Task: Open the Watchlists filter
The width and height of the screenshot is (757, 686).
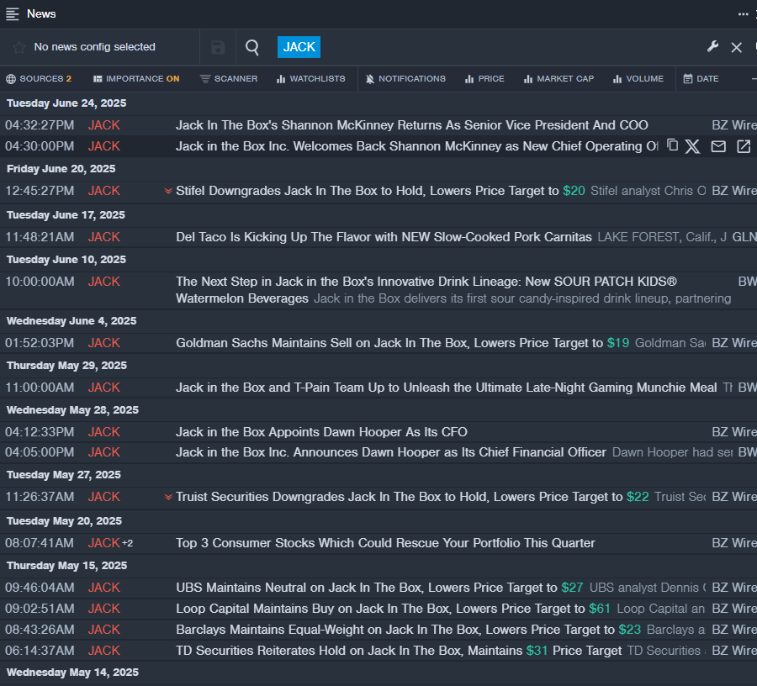Action: tap(311, 79)
